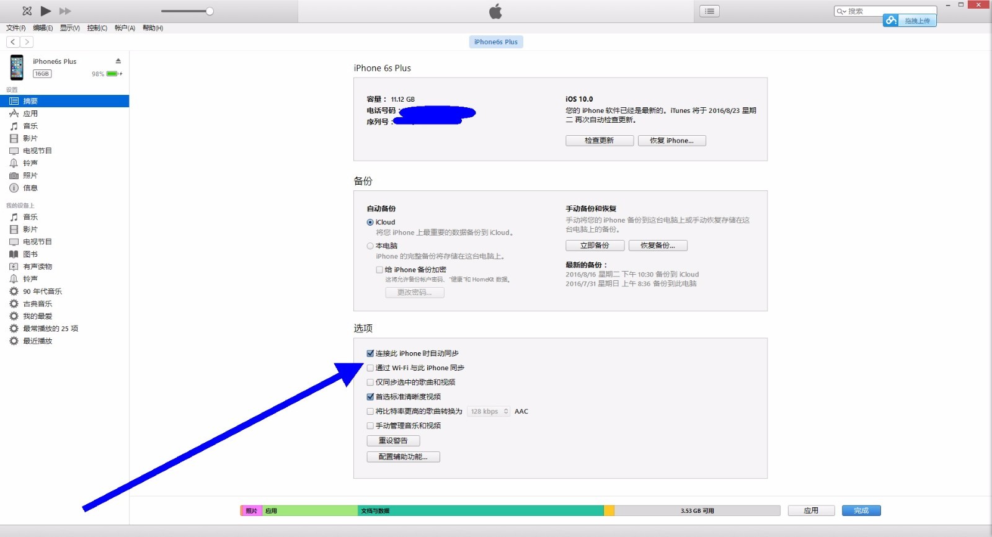Open the 帮助(H) menu

point(153,28)
